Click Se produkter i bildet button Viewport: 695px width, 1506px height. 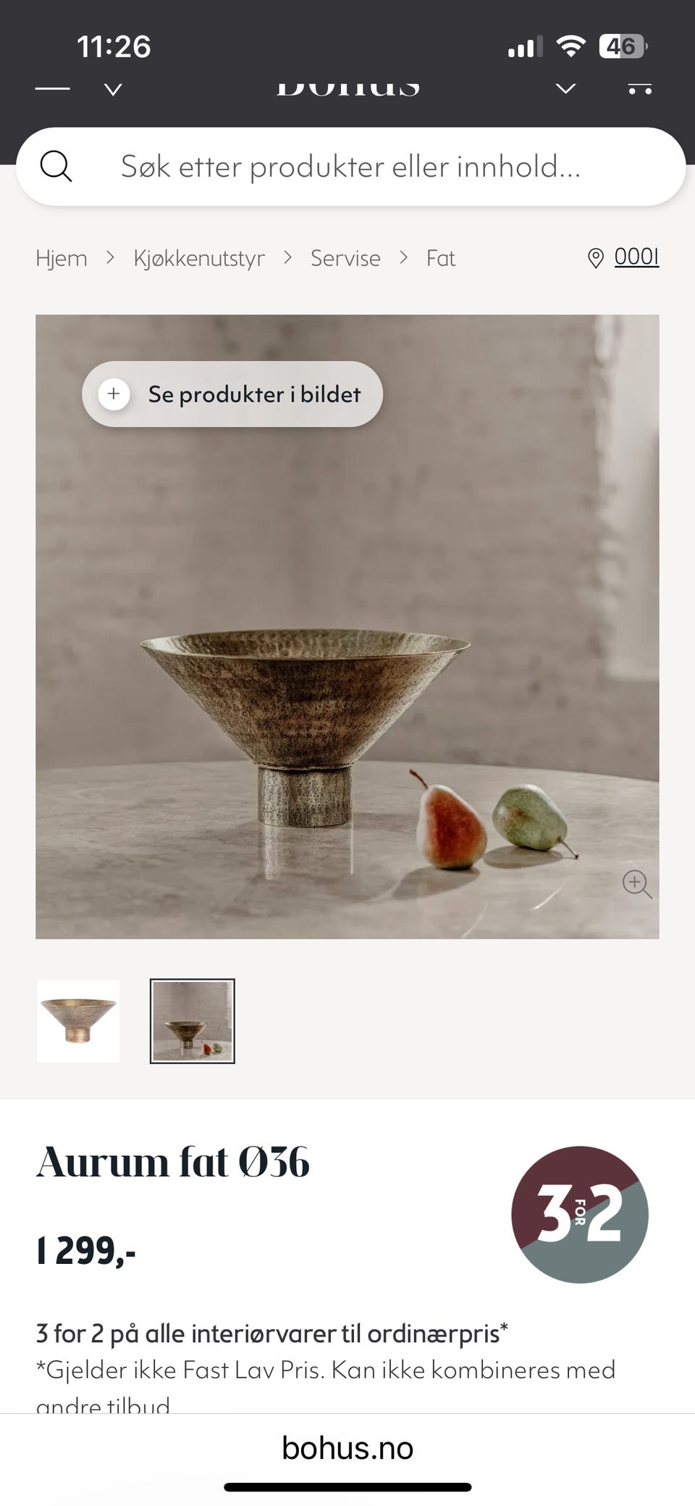pyautogui.click(x=232, y=394)
